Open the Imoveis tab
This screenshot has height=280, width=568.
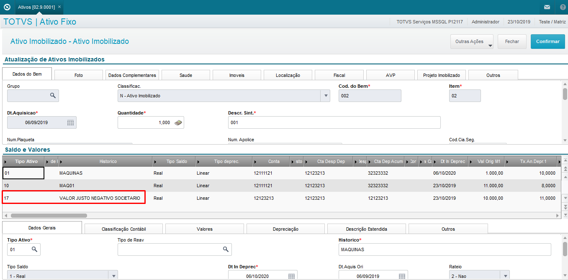[x=237, y=75]
